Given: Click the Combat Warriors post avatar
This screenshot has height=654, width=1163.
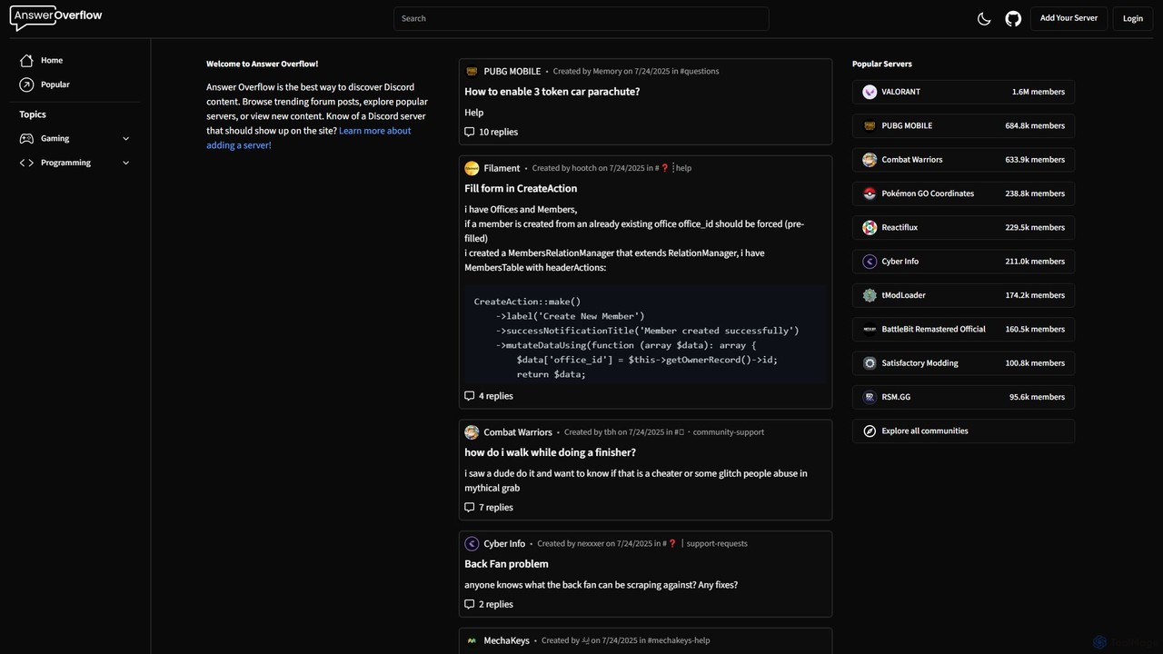Looking at the screenshot, I should [472, 432].
